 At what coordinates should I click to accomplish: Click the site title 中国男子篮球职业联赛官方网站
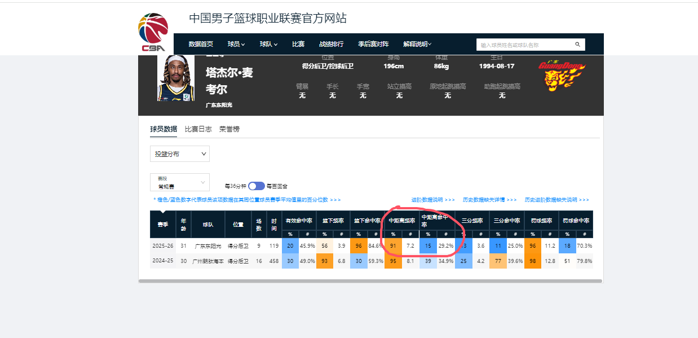pos(268,18)
